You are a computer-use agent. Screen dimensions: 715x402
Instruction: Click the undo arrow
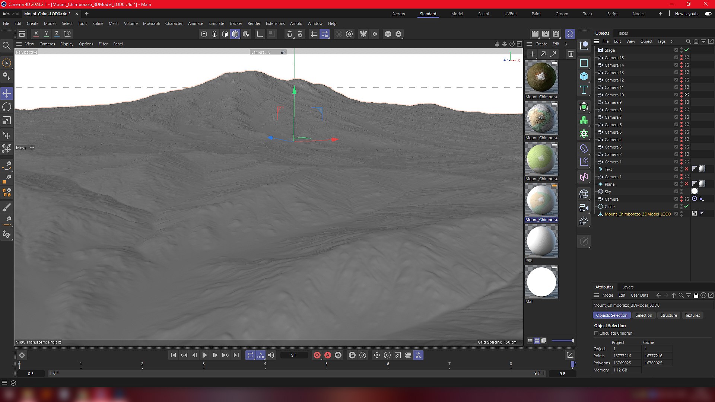6,14
